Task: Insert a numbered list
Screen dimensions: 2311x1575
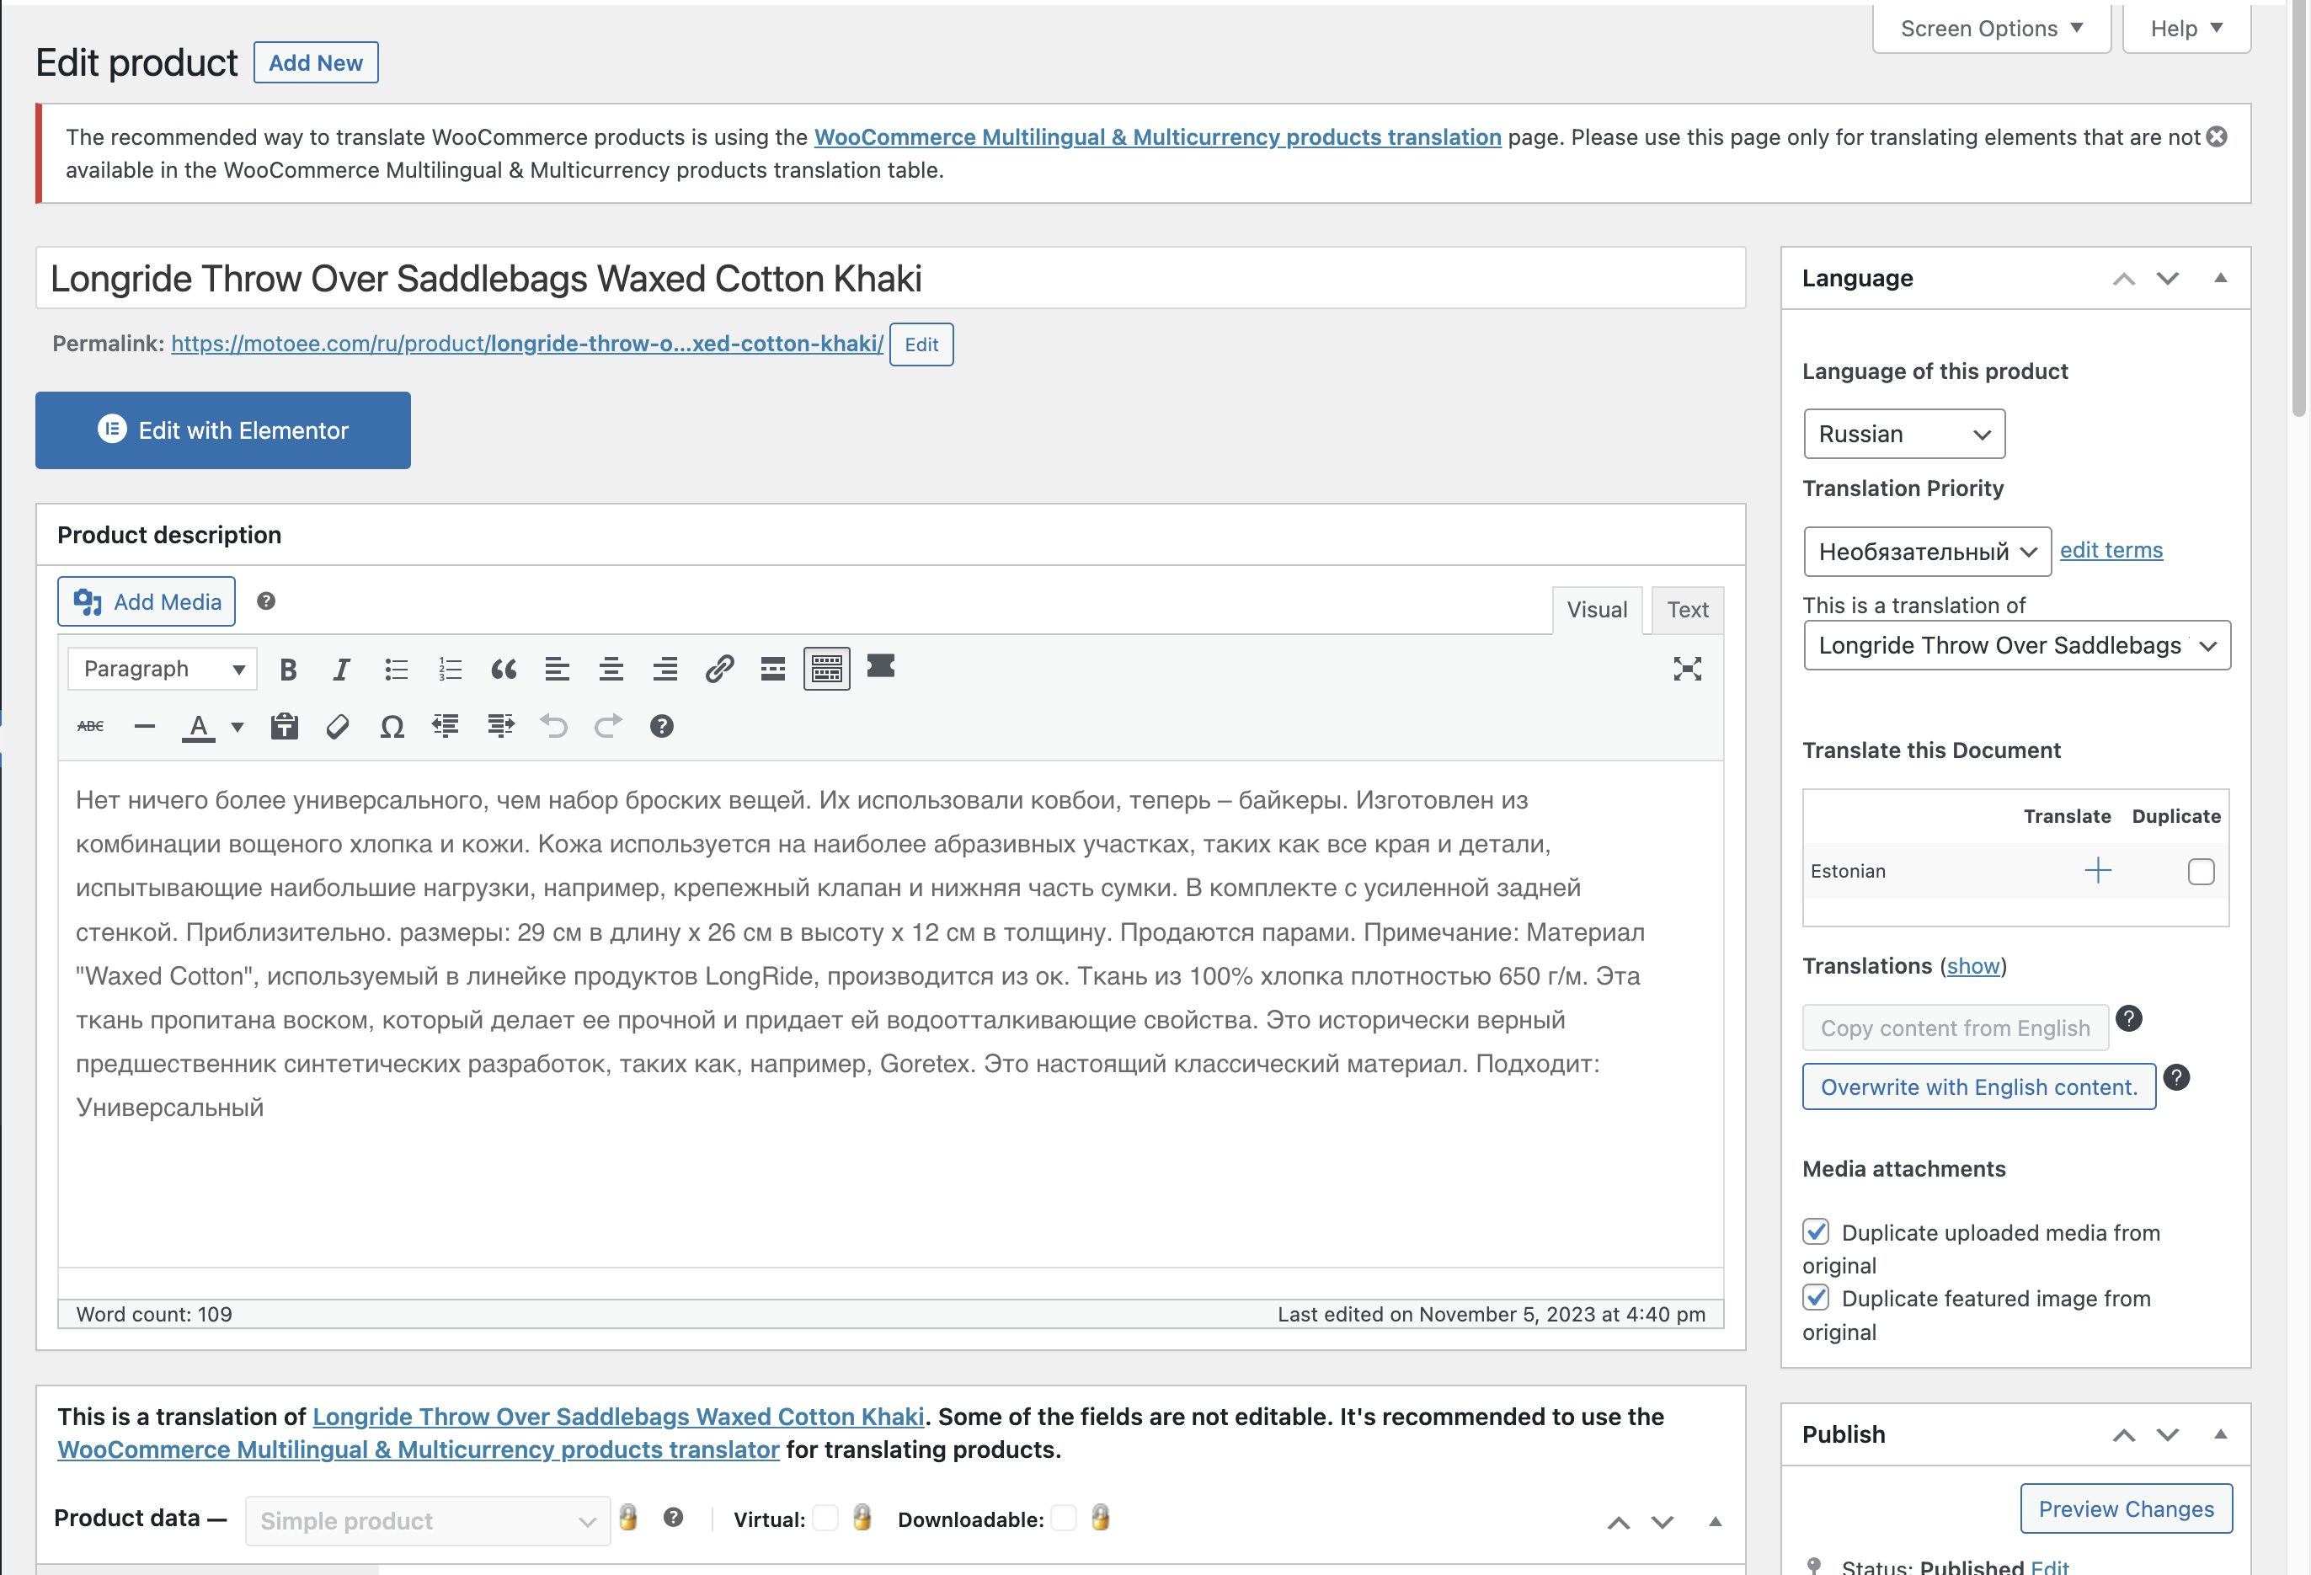Action: click(450, 670)
